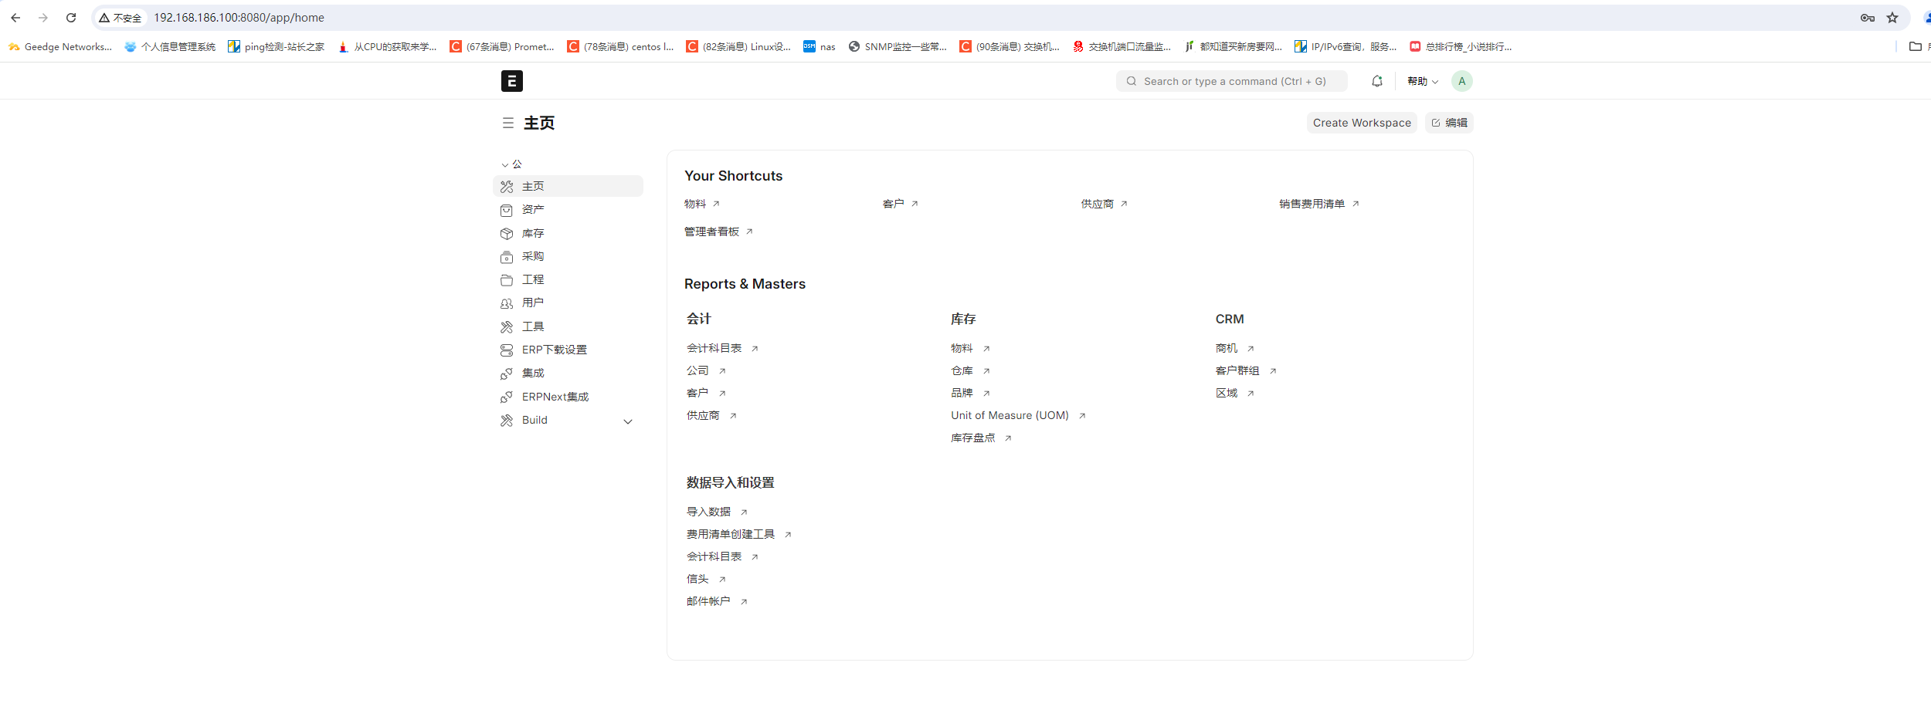Open the password key icon
Image resolution: width=1931 pixels, height=710 pixels.
1867,18
